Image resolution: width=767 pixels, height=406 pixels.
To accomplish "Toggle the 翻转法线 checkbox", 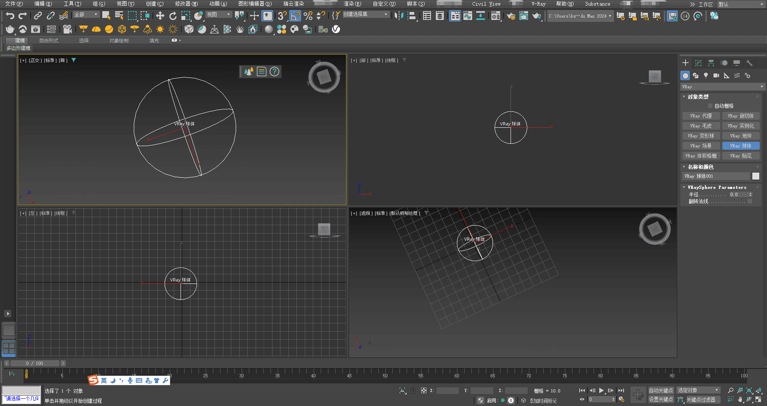I will coord(749,202).
